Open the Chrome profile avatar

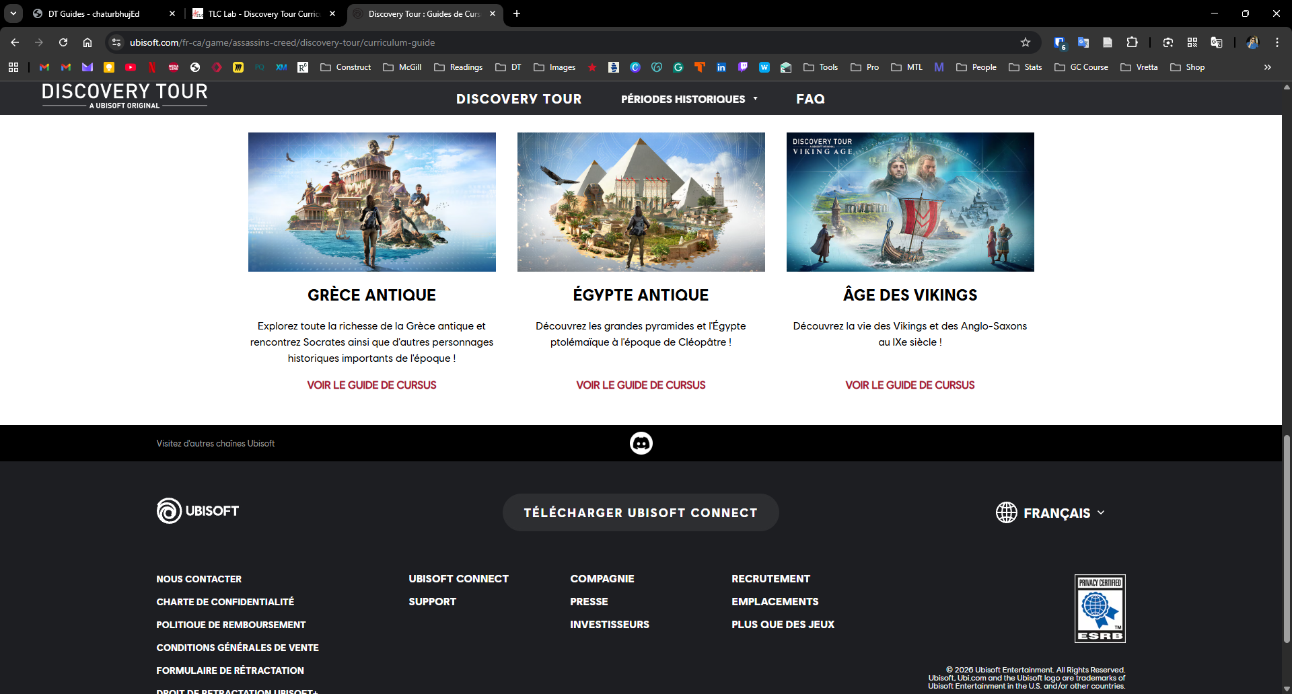coord(1252,42)
